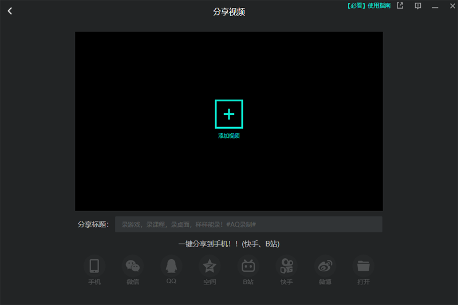Image resolution: width=458 pixels, height=305 pixels.
Task: Share to QQ Zone (空间) star icon
Action: 210,266
